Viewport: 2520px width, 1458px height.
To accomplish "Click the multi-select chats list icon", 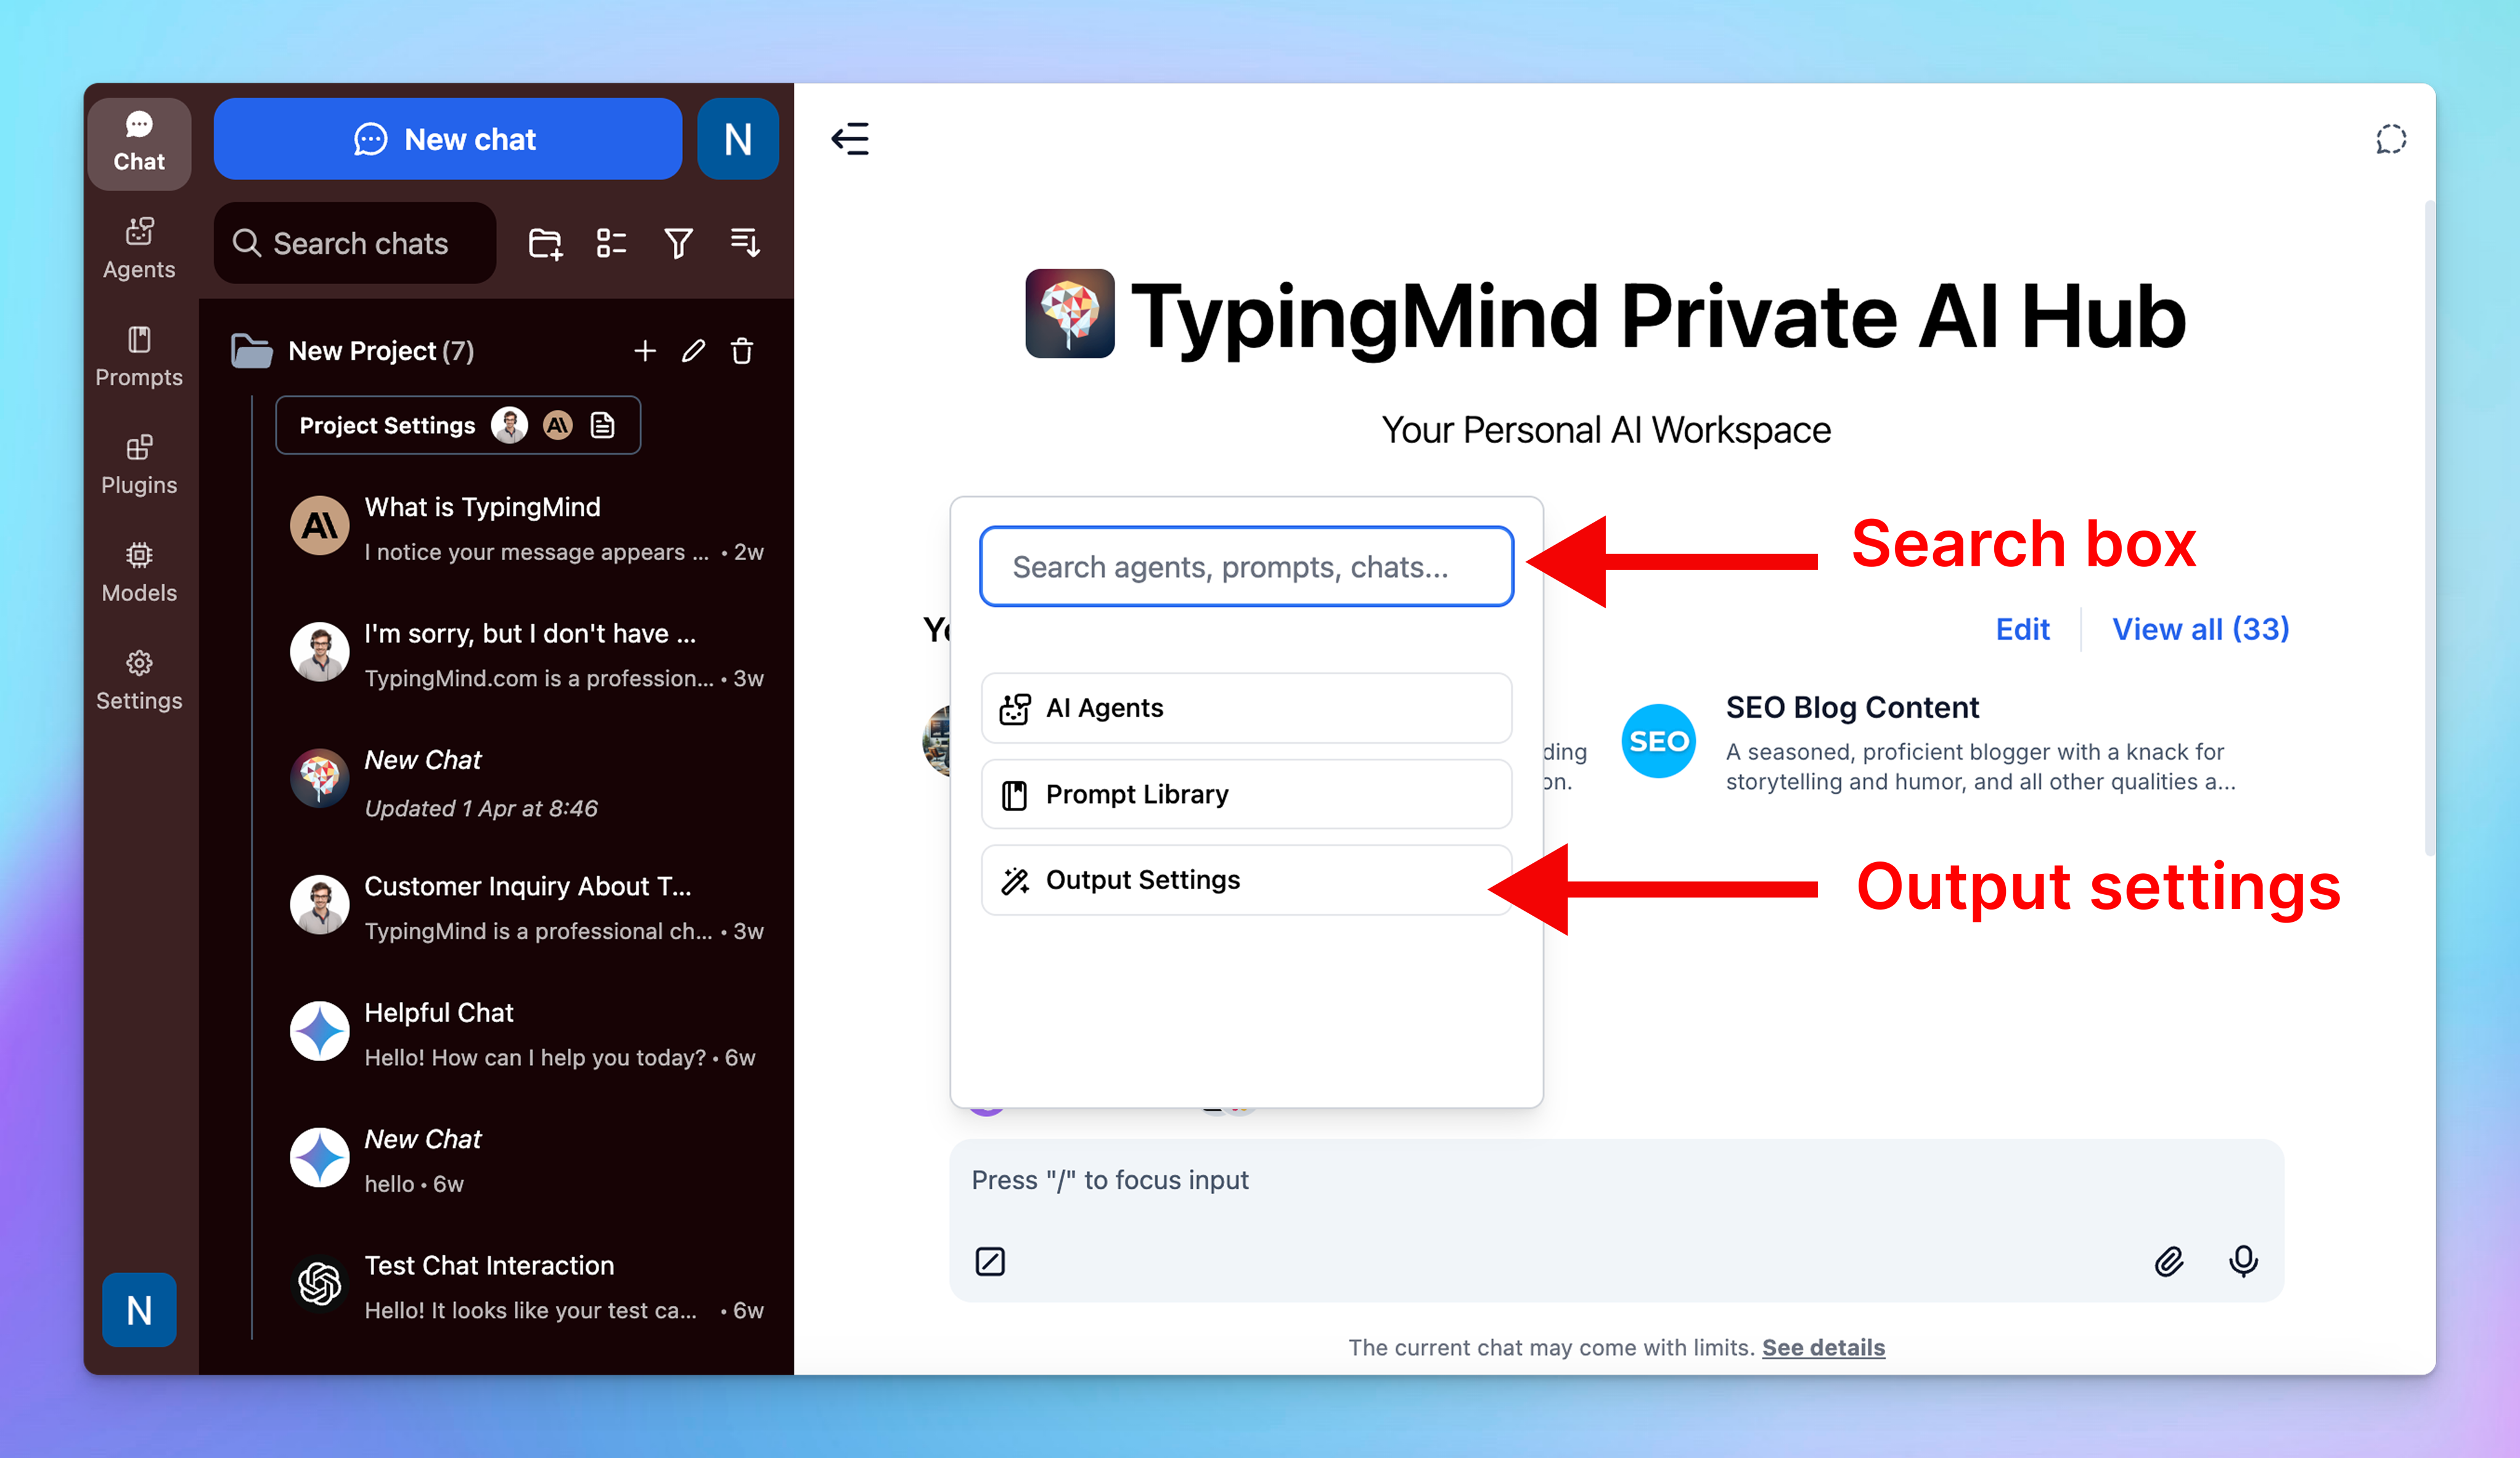I will coord(611,243).
